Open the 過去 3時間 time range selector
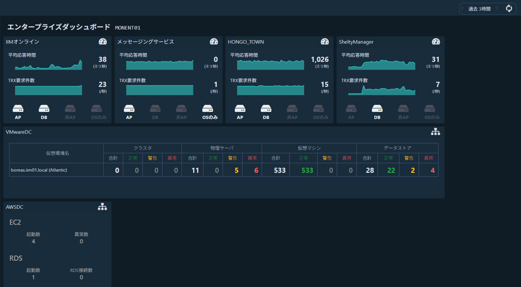 (479, 9)
